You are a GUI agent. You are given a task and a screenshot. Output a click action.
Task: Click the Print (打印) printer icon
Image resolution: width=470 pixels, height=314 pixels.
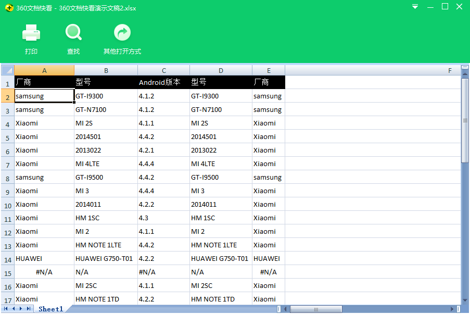point(31,33)
